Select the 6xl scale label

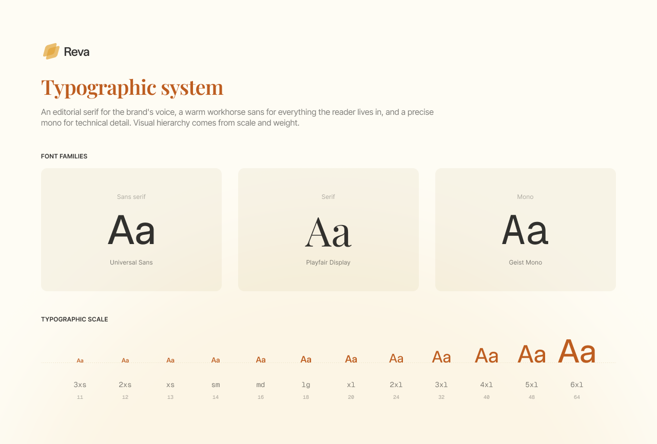point(577,385)
